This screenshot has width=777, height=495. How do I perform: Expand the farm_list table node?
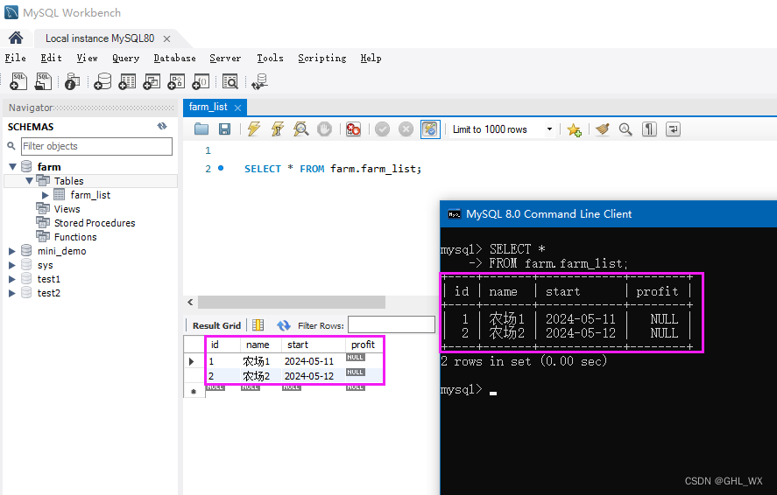[45, 195]
